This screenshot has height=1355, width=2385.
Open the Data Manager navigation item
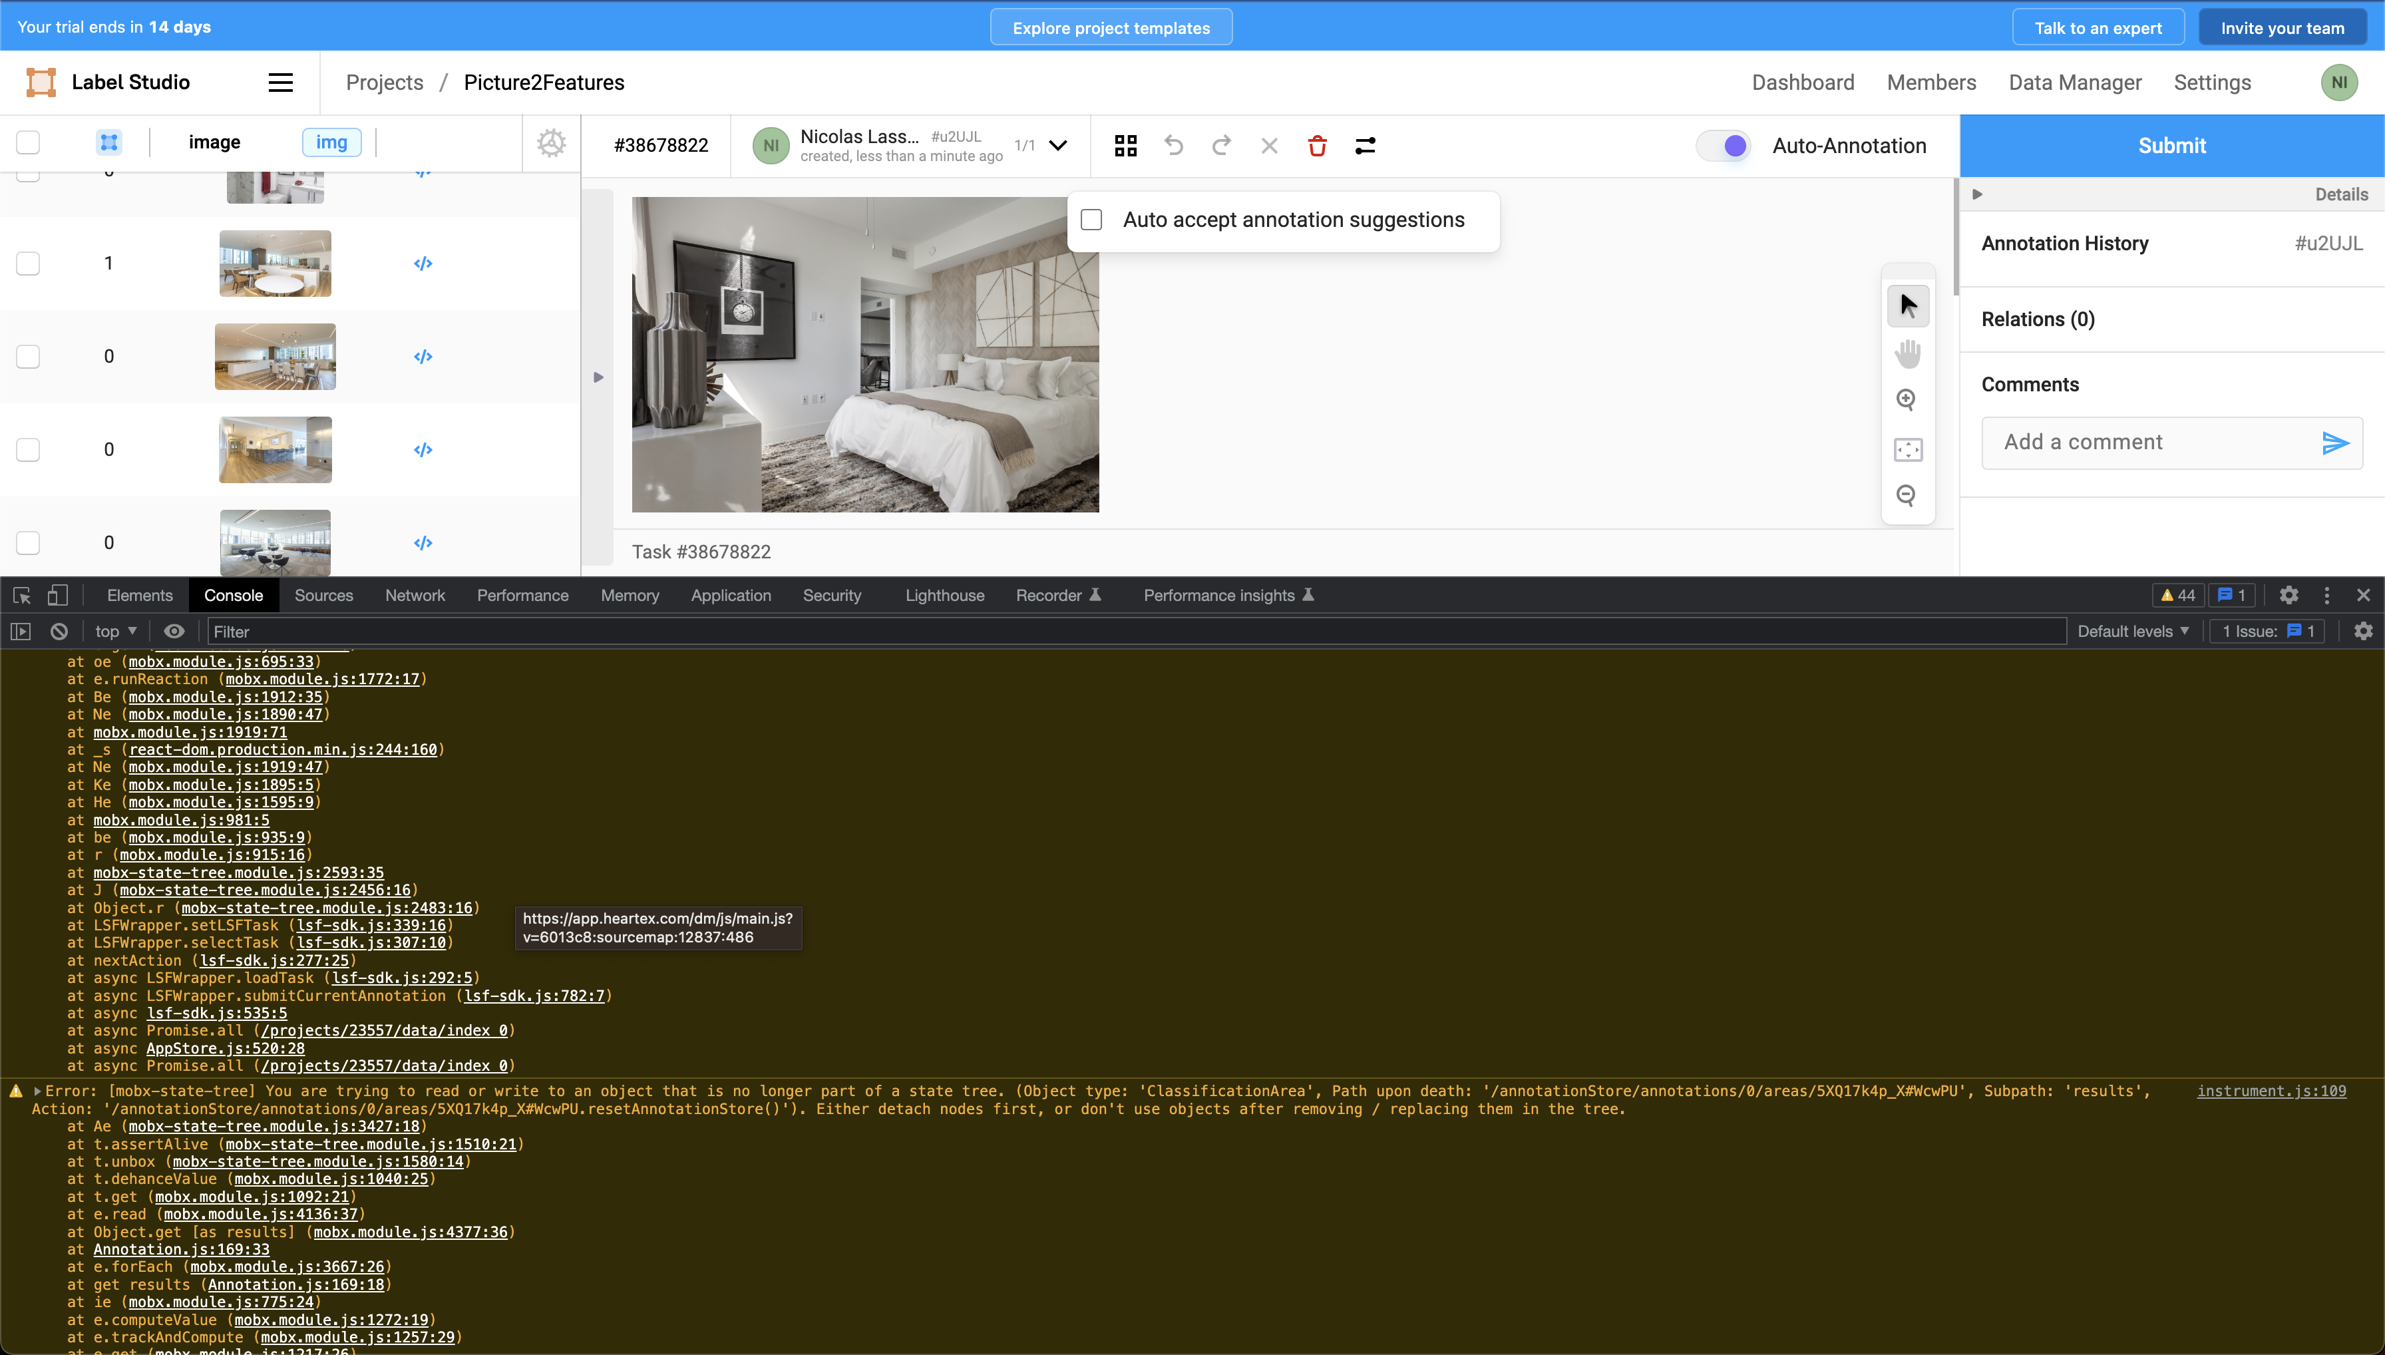2074,82
